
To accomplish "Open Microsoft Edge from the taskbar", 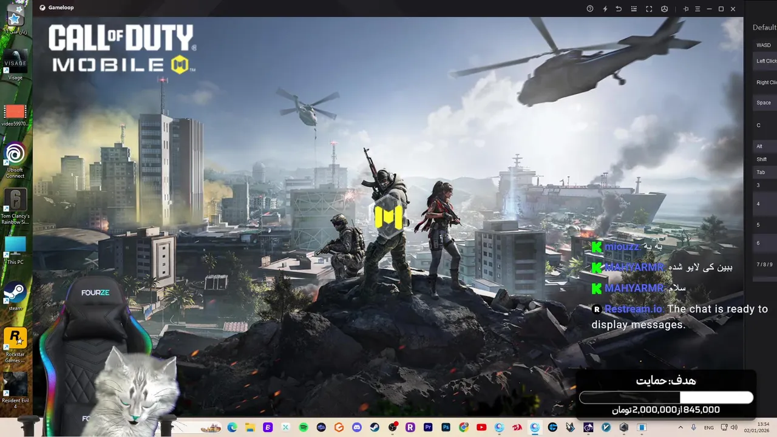I will click(232, 427).
